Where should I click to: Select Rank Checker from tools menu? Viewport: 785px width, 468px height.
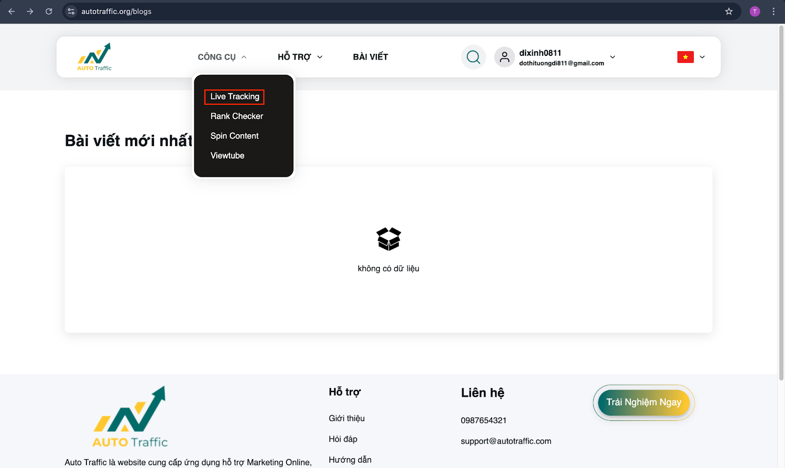pos(236,116)
